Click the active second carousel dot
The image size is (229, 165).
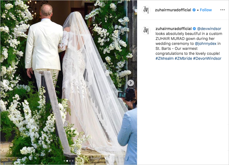click(x=67, y=161)
